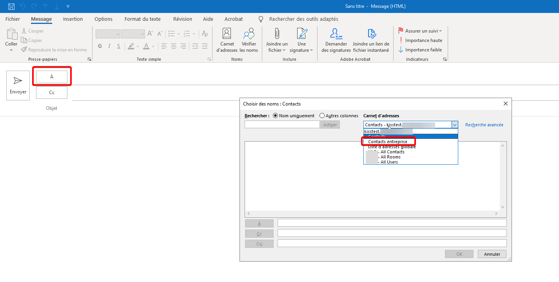The image size is (559, 282).
Task: Click the Envoyer send button
Action: (x=18, y=85)
